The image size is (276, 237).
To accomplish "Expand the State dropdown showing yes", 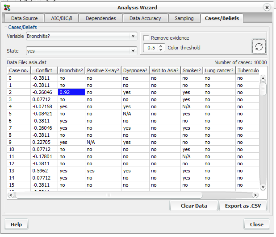I will coord(81,51).
